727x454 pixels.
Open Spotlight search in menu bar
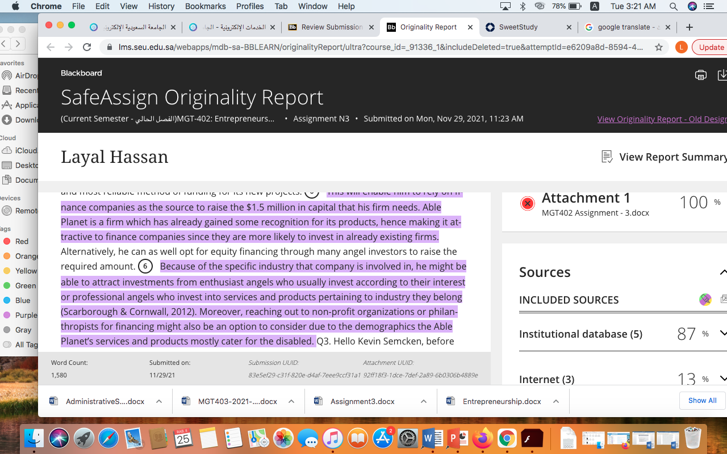(673, 6)
